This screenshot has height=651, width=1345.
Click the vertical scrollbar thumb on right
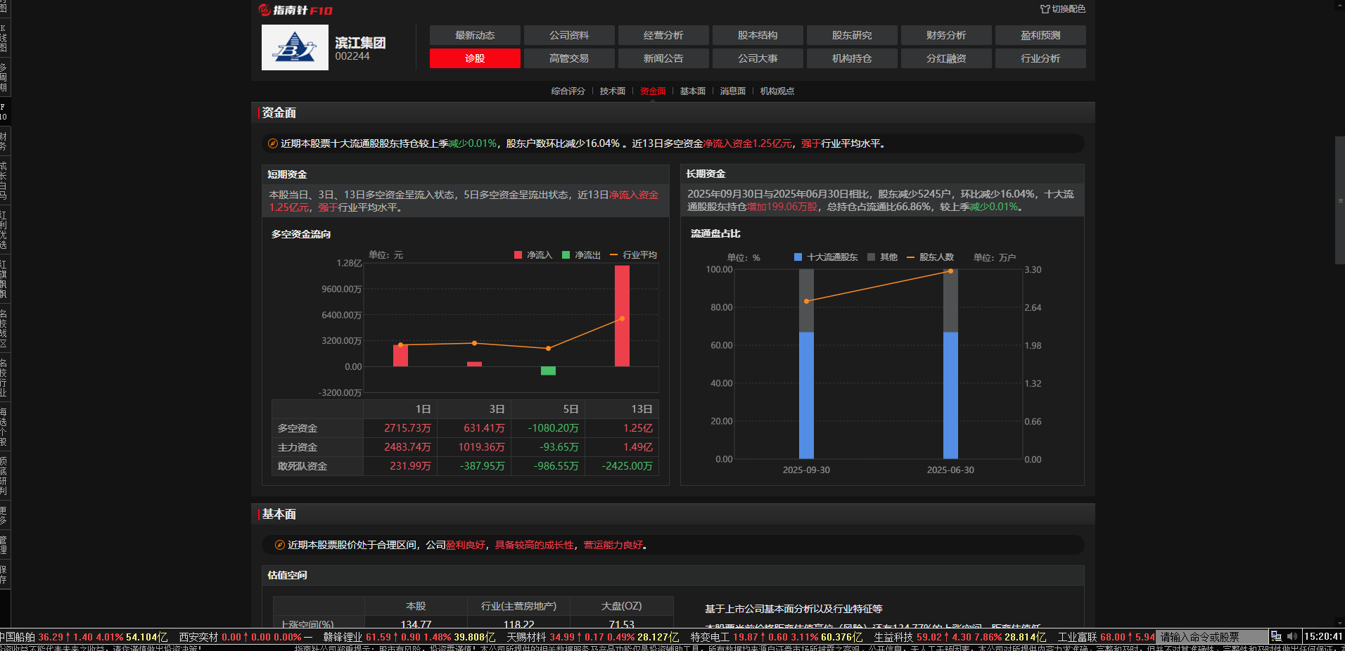(x=1340, y=200)
